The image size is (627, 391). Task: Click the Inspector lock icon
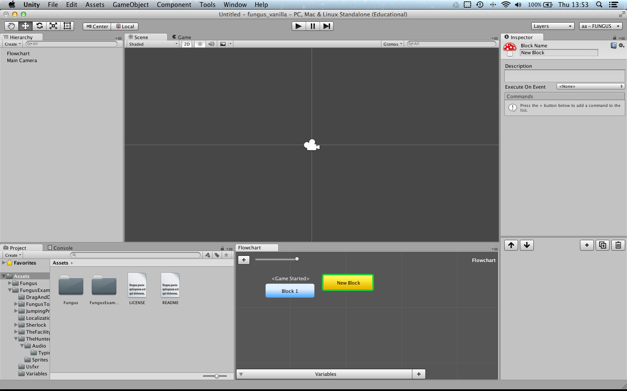point(614,38)
